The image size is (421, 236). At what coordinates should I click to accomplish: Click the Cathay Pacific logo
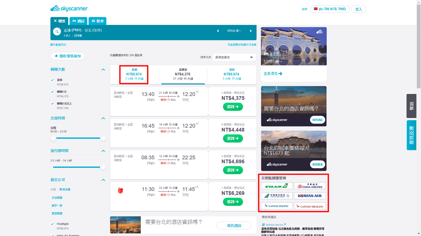pyautogui.click(x=276, y=206)
